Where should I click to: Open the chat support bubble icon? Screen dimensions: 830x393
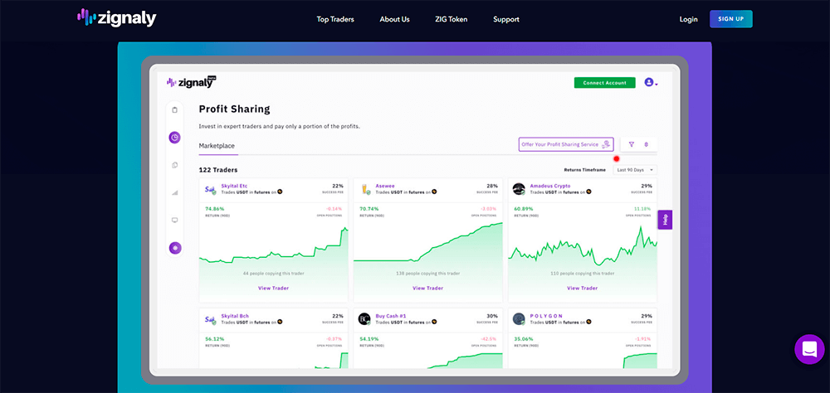pos(809,349)
